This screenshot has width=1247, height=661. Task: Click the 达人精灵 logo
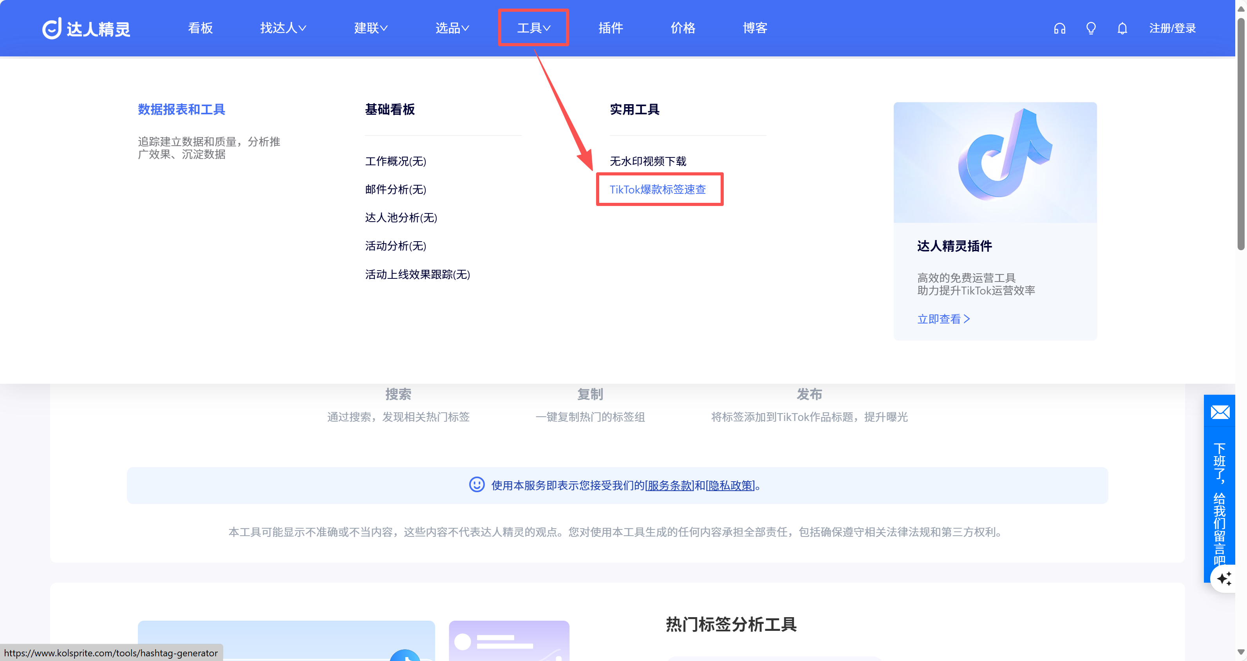86,29
